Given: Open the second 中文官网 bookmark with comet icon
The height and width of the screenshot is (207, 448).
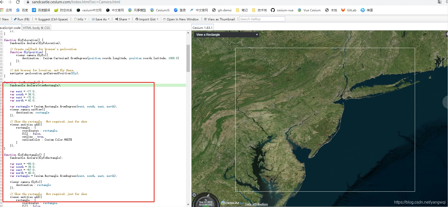Looking at the screenshot, I should coord(199,10).
